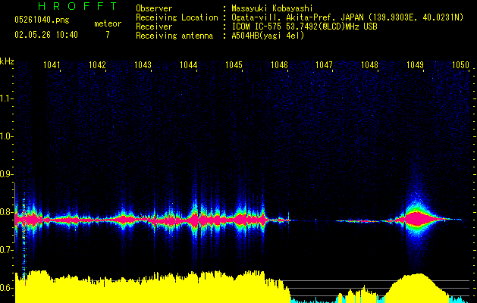Viewport: 477px width, 303px height.
Task: Click the 1047 time marker
Action: point(325,64)
